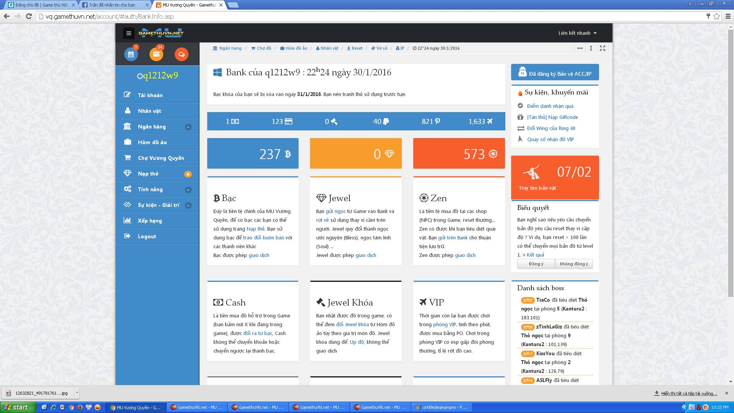Click the fullscreen expand icon in breadcrumb bar

point(602,48)
